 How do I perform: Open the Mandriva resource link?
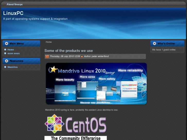point(12,67)
